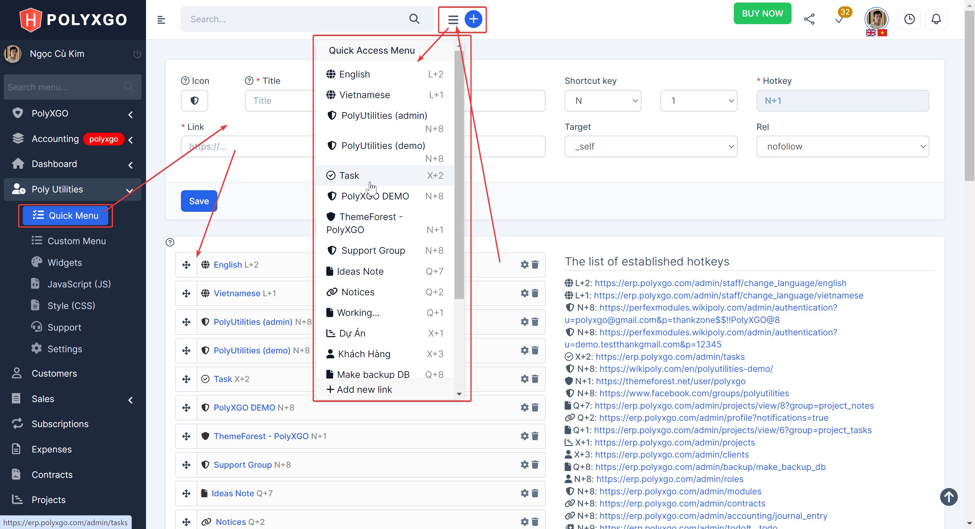Open the settings gear on the English row
Screen dimensions: 975x529
[x=524, y=265]
